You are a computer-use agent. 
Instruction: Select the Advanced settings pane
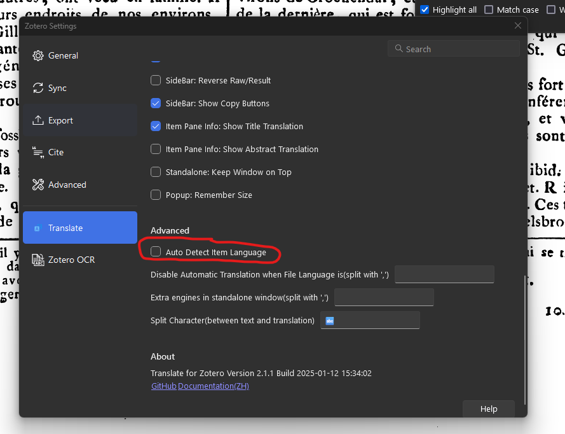(80, 185)
